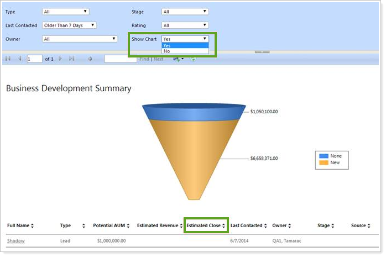Click the find text input field
The image size is (386, 257).
coord(120,59)
